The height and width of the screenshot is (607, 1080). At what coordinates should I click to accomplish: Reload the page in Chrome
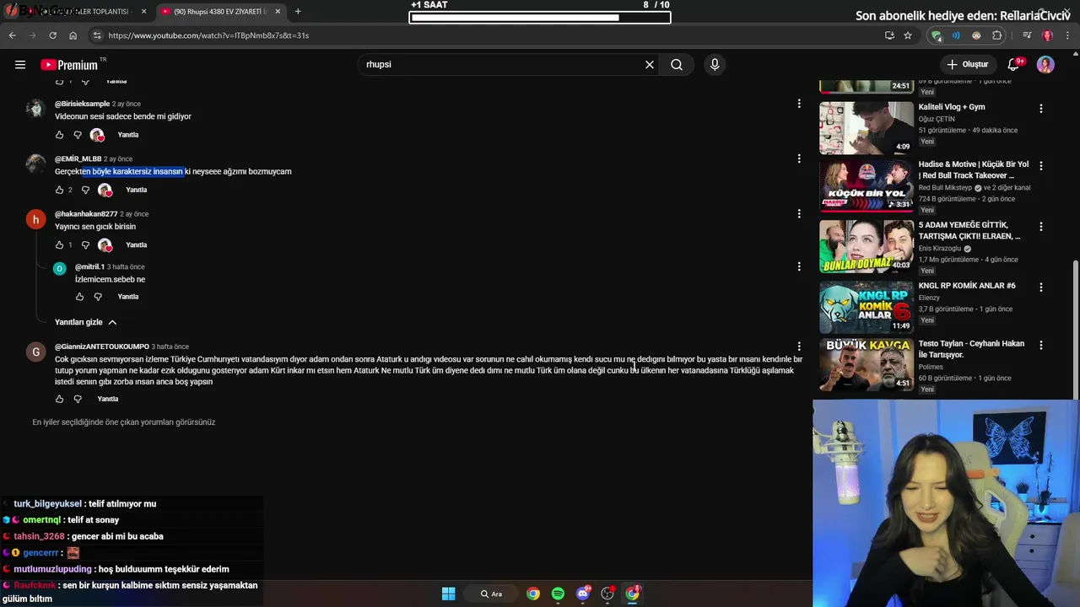click(52, 35)
